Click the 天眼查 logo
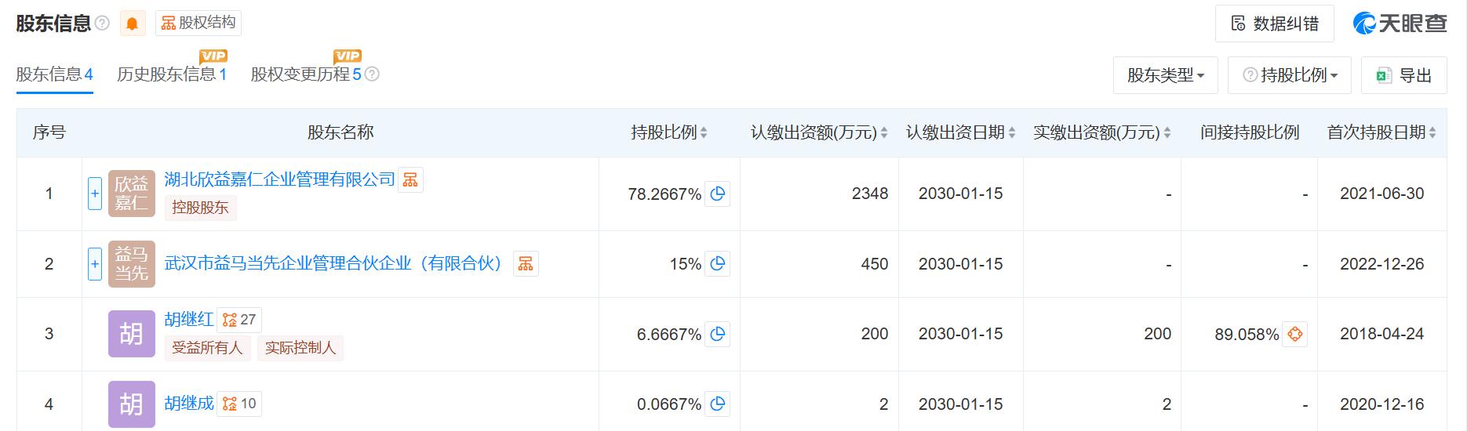The image size is (1467, 431). click(x=1400, y=24)
